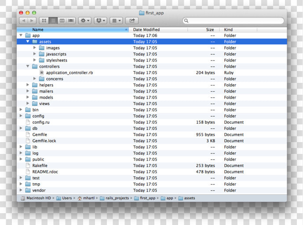
Task: Click the vendor folder icon
Action: click(28, 190)
